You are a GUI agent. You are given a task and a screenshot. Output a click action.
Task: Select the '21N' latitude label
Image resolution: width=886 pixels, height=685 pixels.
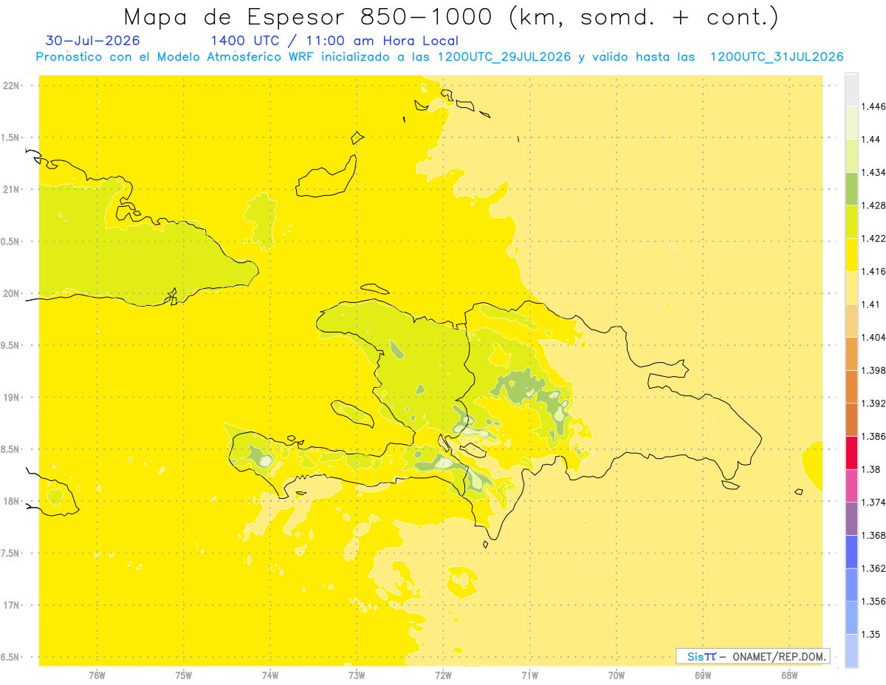[x=11, y=190]
